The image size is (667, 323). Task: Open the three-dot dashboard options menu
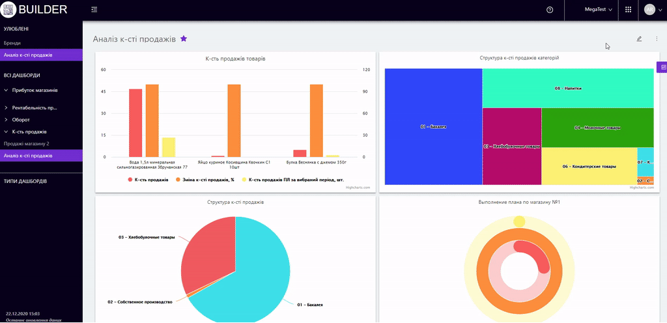pyautogui.click(x=657, y=39)
